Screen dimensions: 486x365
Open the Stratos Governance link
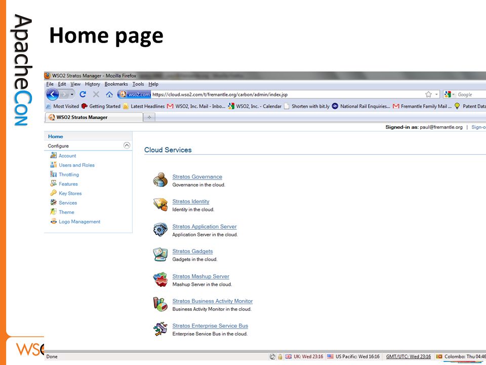[x=197, y=176]
